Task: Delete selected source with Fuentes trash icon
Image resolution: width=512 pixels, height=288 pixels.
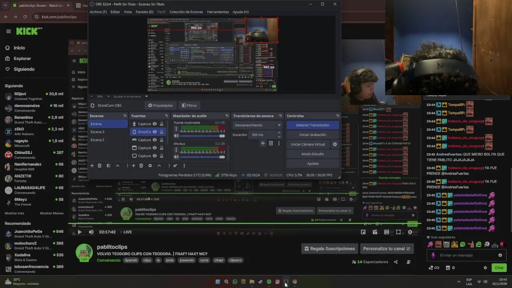Action: 141,166
